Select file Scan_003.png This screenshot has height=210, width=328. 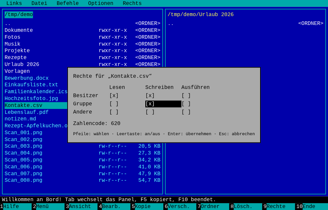pyautogui.click(x=82, y=146)
